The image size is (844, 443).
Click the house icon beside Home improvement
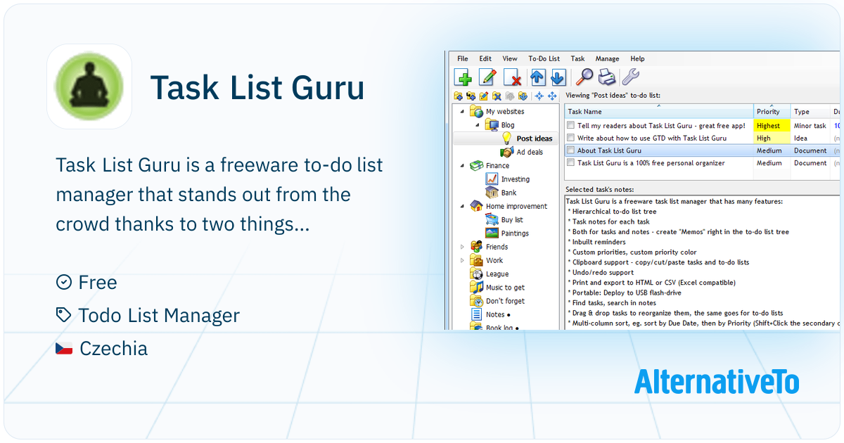tap(476, 206)
